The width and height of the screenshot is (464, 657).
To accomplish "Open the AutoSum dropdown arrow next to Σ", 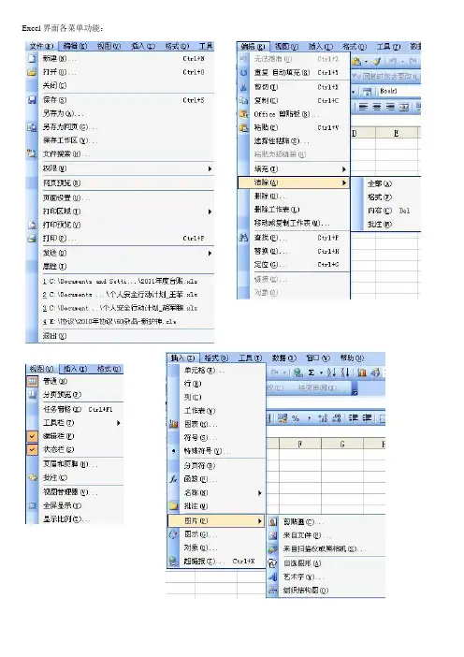I will 321,372.
